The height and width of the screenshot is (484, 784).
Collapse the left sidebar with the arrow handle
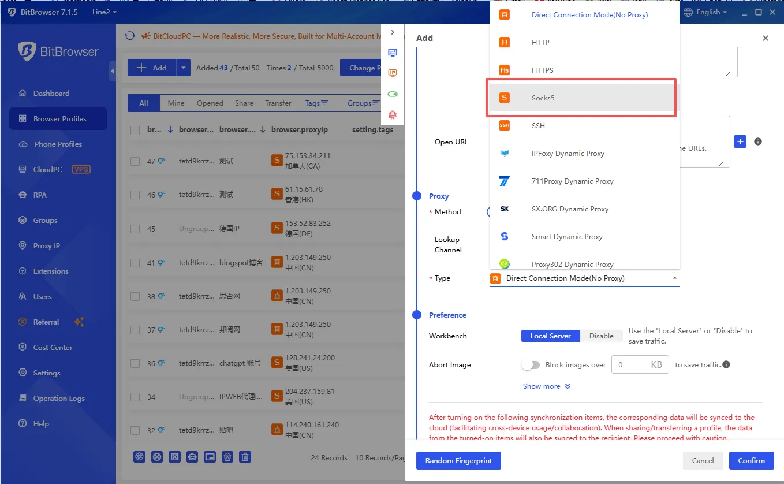(x=113, y=71)
